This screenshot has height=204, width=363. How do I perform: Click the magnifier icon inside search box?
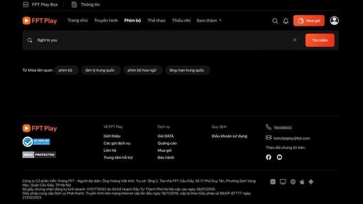(30, 40)
